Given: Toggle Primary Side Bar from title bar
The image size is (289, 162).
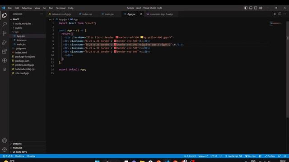Looking at the screenshot, I should coord(246,8).
